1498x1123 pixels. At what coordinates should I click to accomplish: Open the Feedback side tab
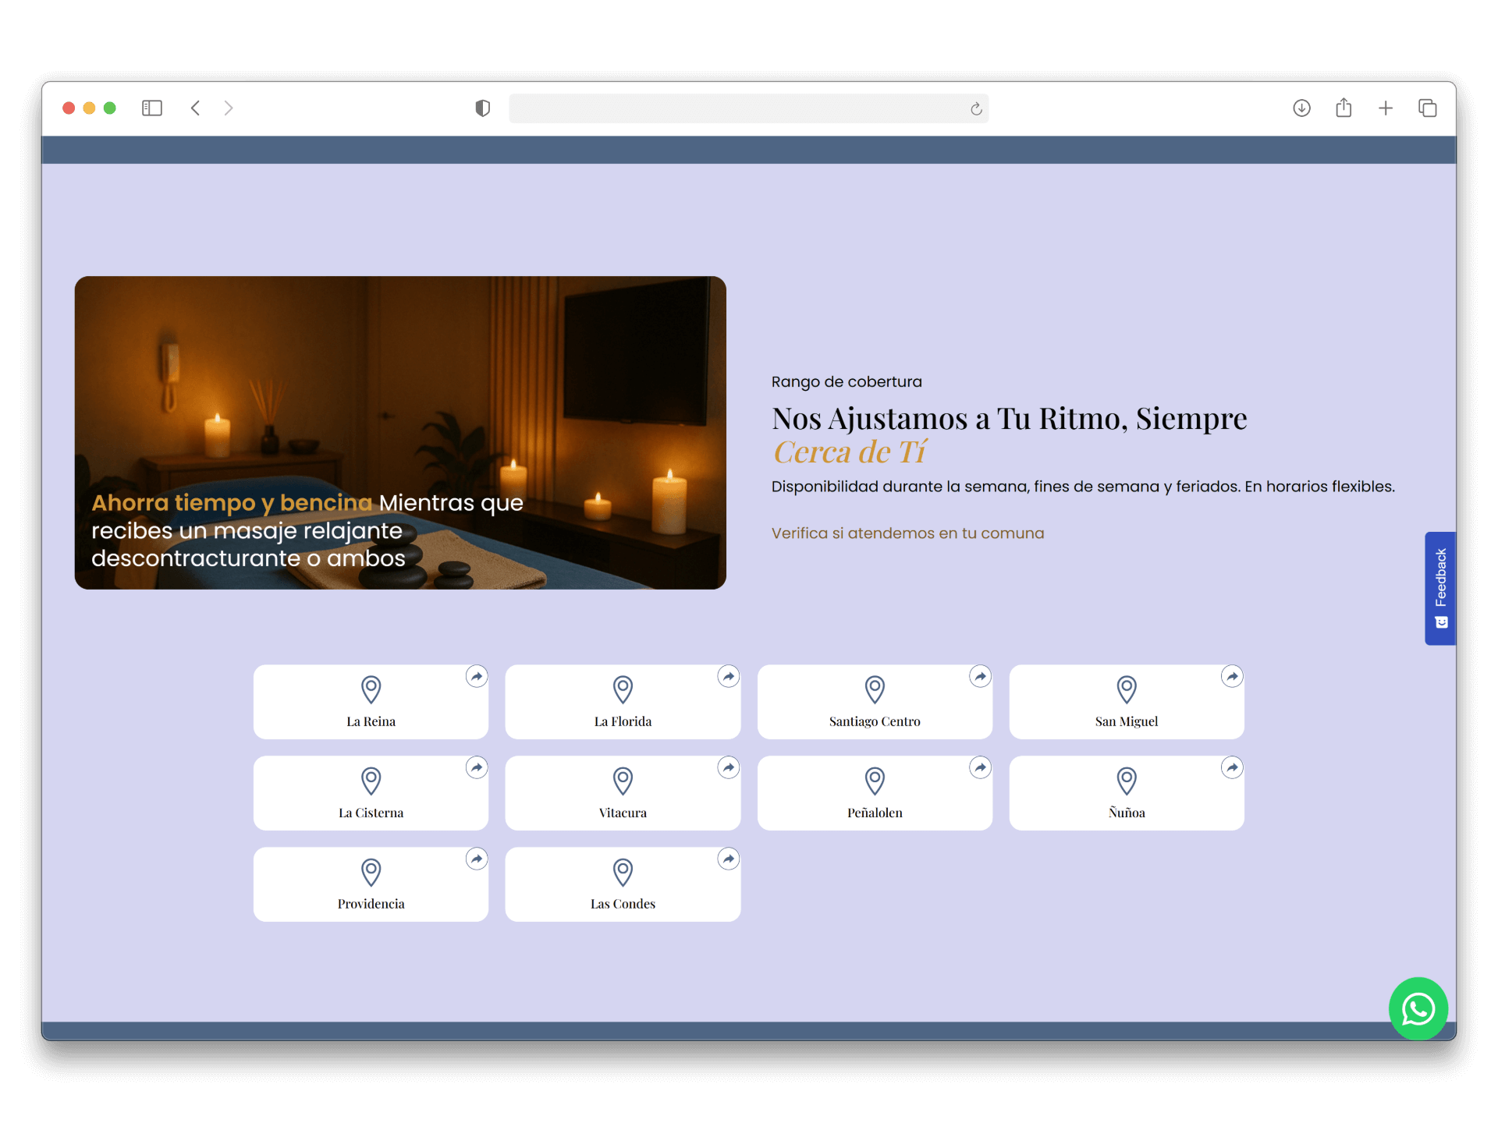pyautogui.click(x=1440, y=588)
